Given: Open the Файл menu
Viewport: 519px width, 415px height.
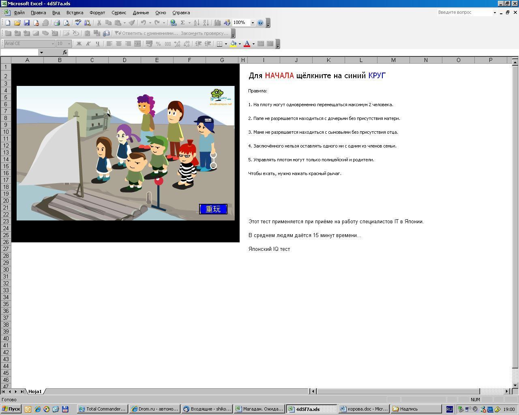Looking at the screenshot, I should [19, 13].
